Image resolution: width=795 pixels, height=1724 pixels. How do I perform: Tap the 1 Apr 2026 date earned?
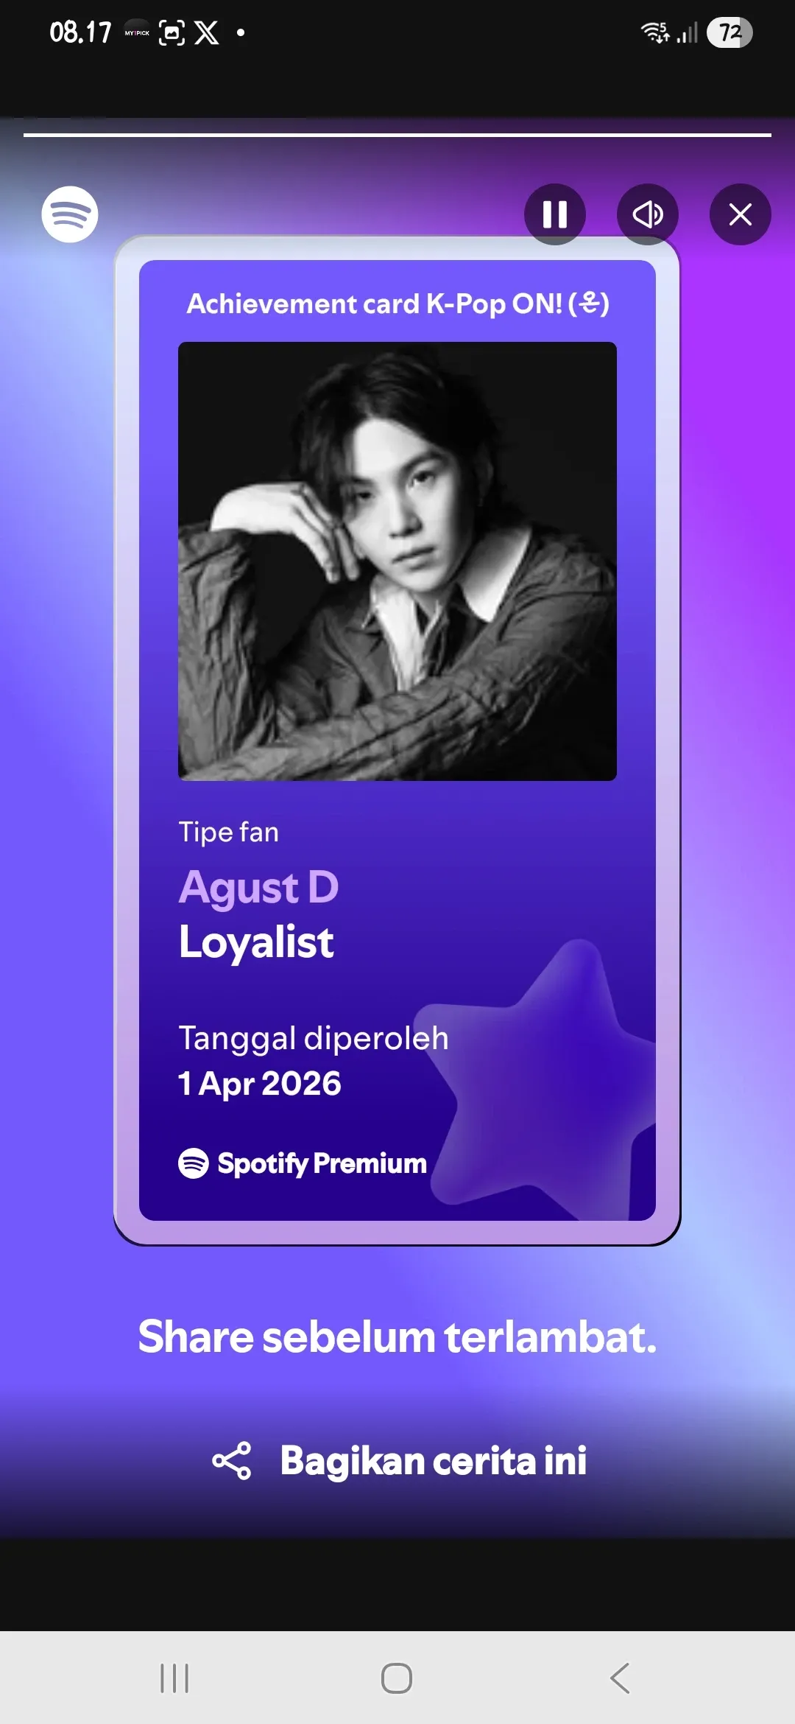click(x=260, y=1084)
